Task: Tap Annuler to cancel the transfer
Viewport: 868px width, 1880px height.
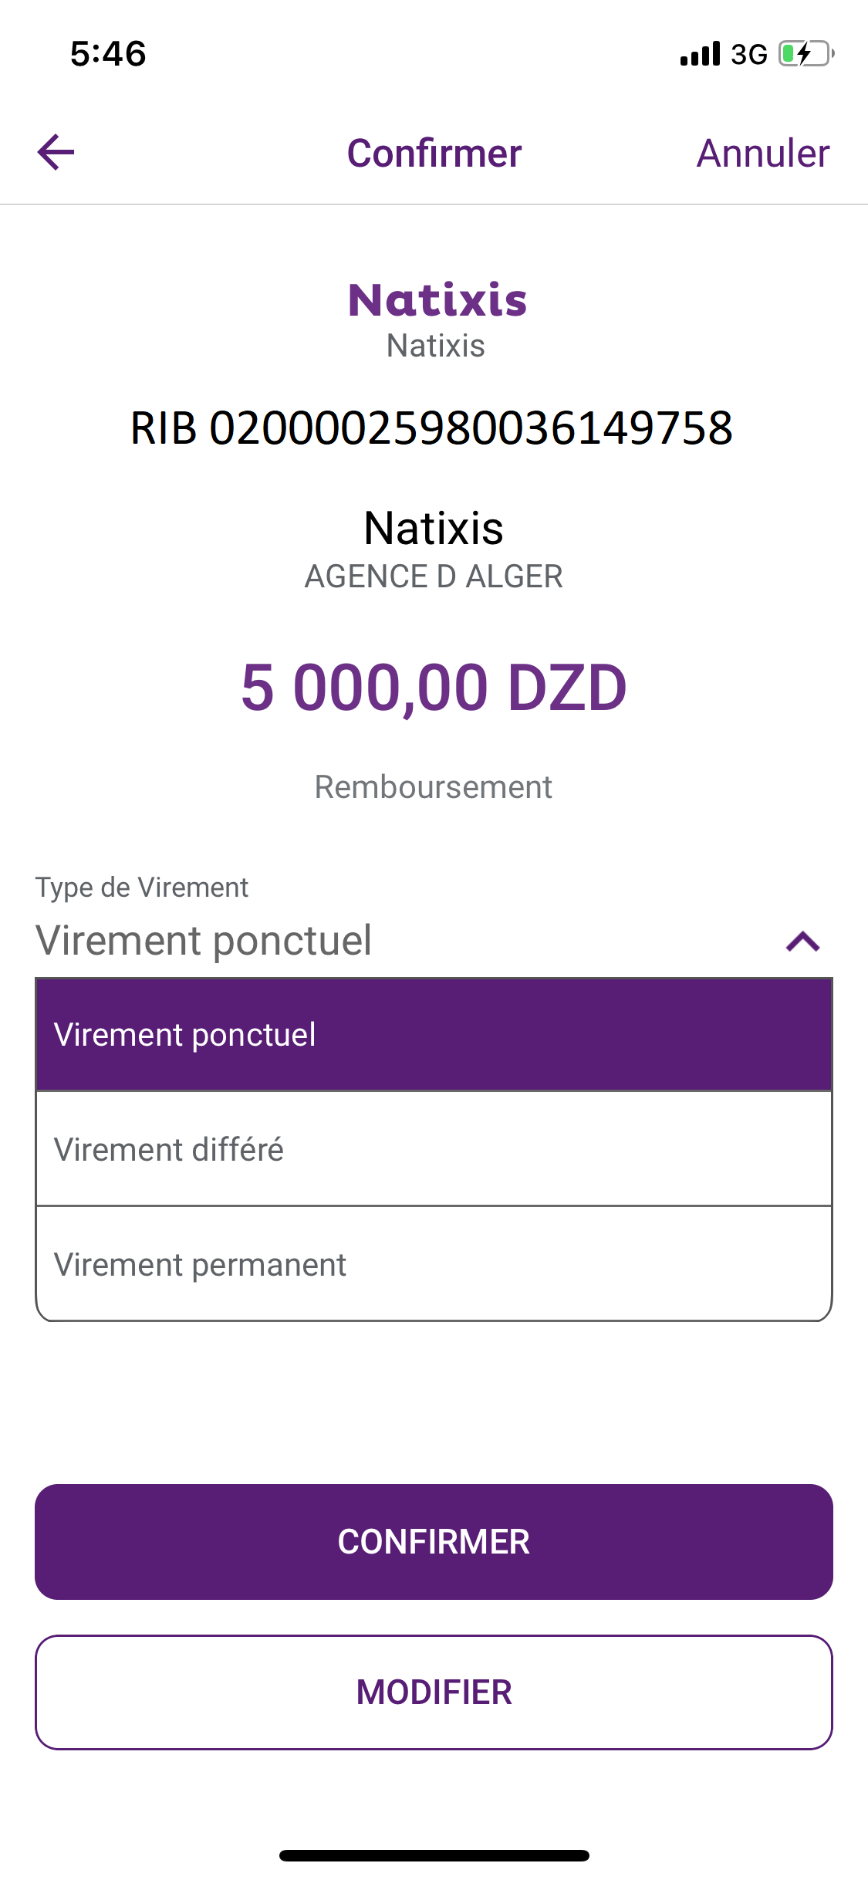Action: coord(762,153)
